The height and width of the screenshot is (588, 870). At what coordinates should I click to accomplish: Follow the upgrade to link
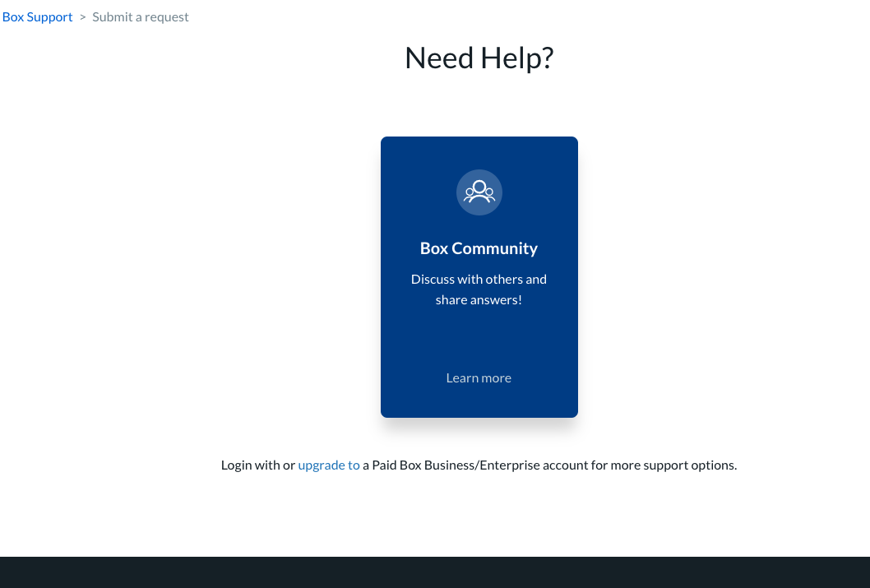(x=329, y=465)
